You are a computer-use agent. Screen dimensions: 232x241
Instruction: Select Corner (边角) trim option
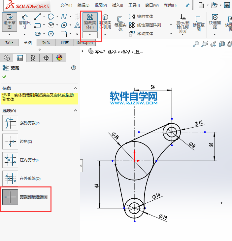10,141
